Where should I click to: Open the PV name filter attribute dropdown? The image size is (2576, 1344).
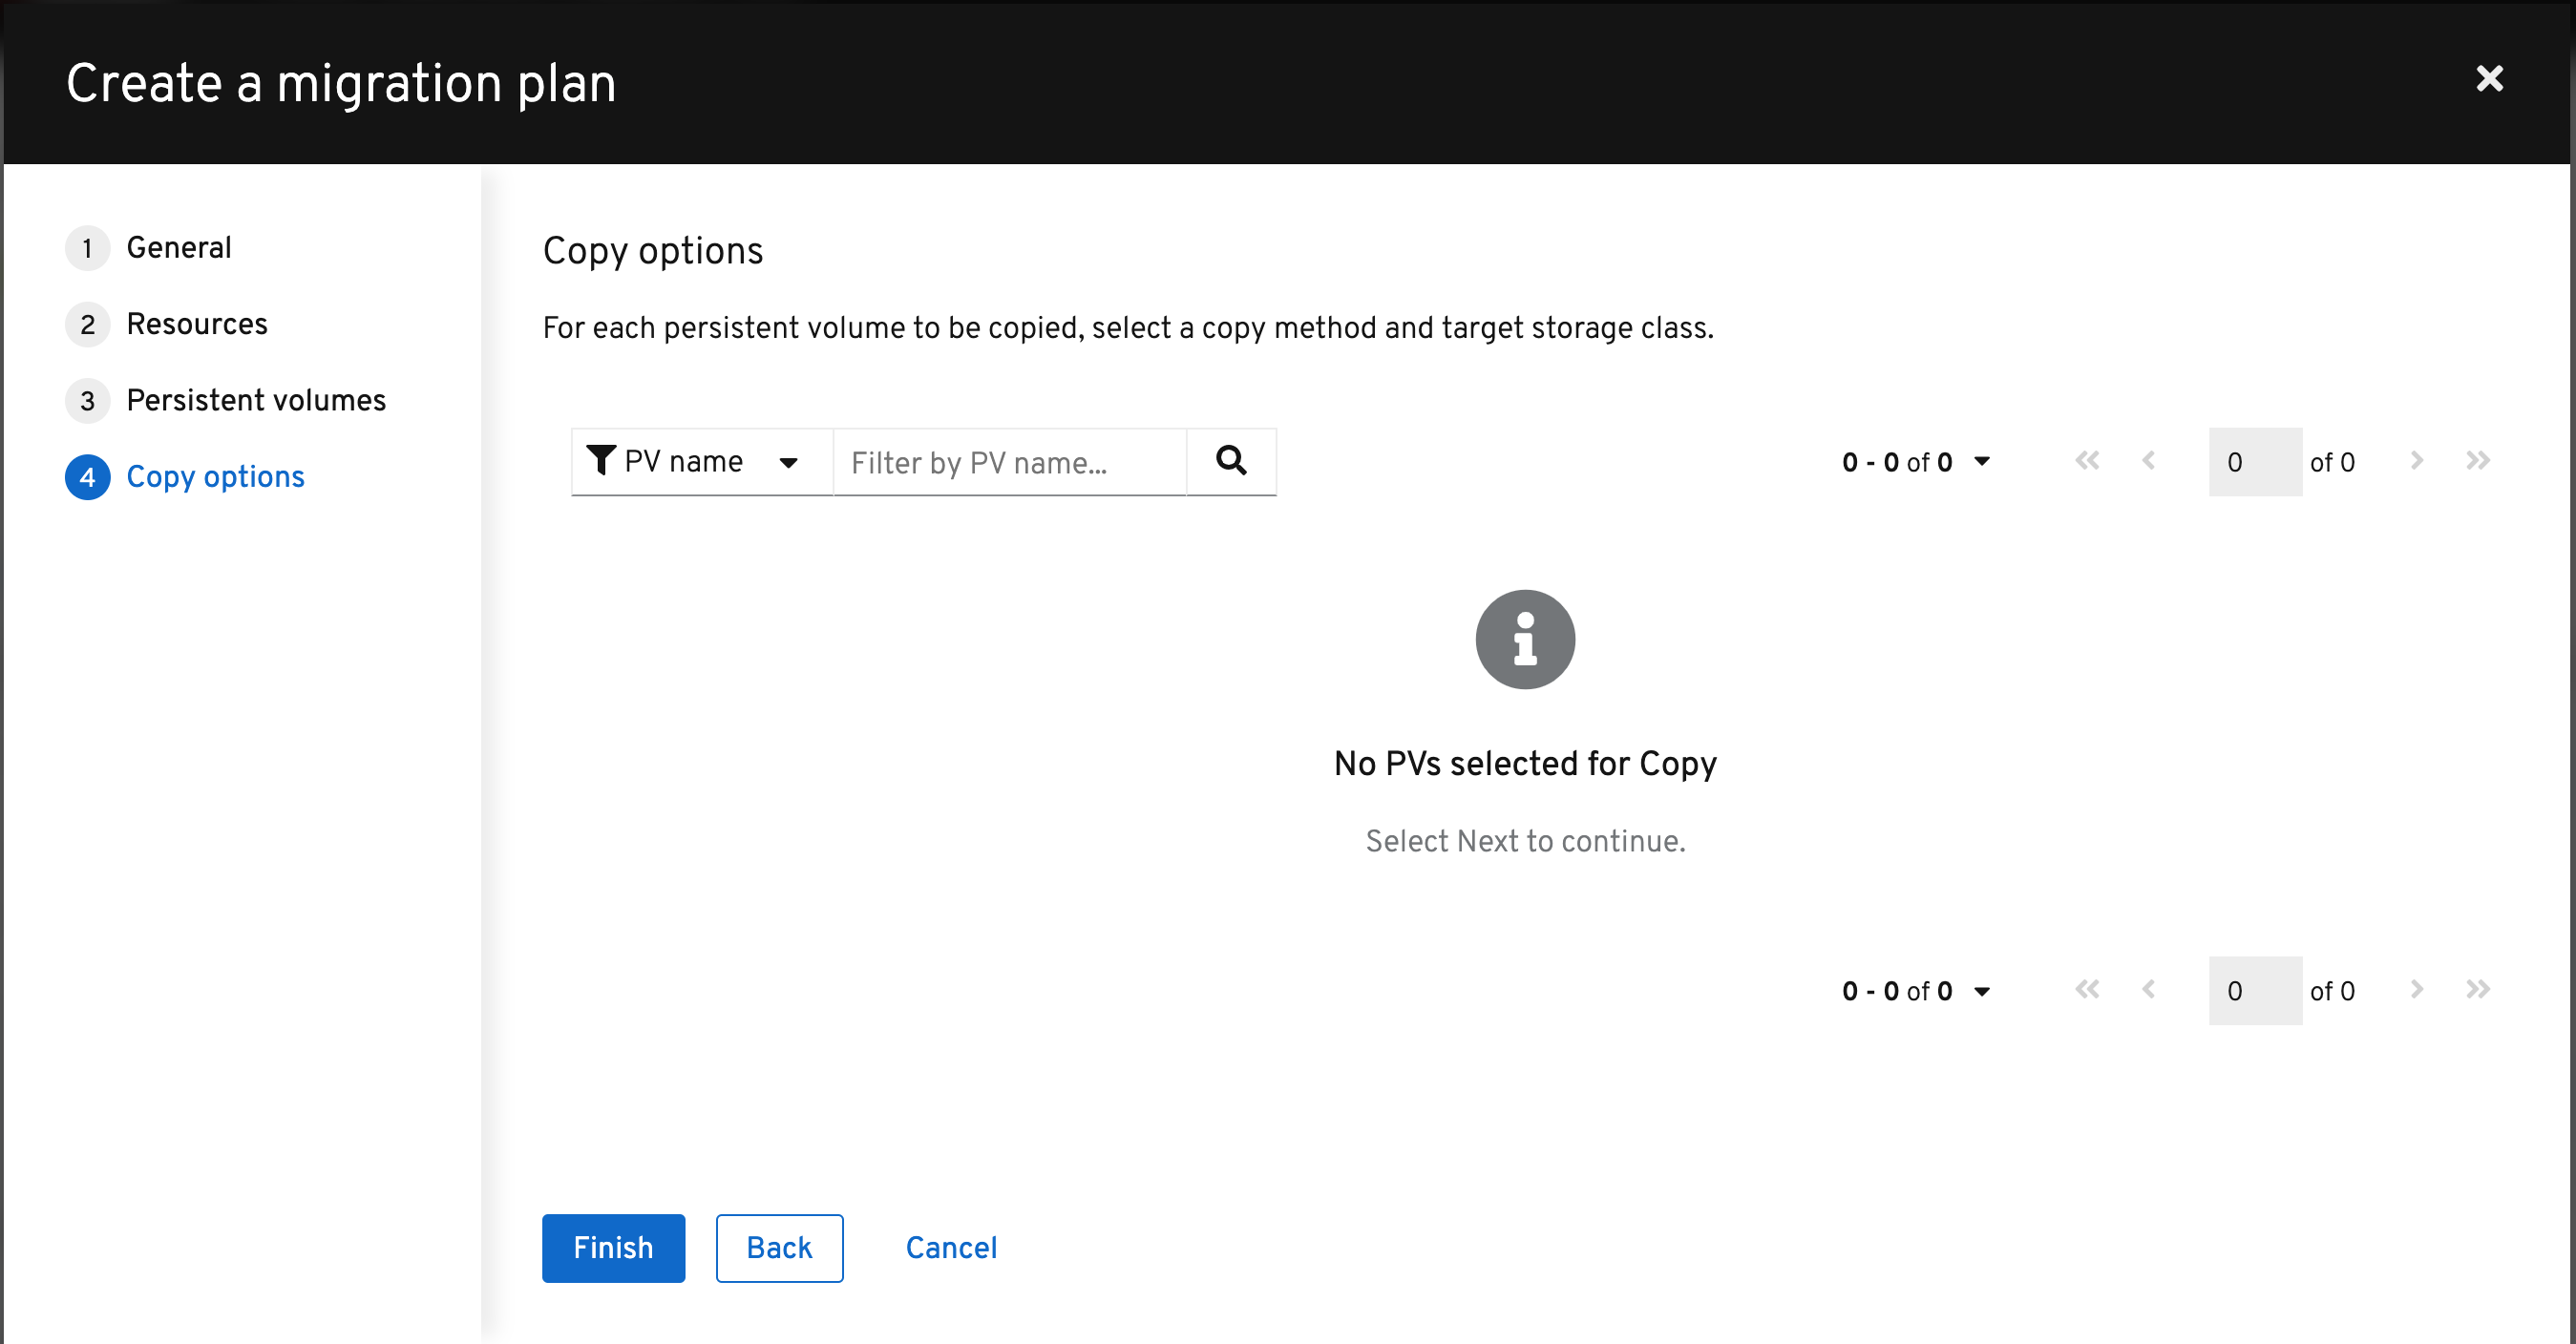700,461
